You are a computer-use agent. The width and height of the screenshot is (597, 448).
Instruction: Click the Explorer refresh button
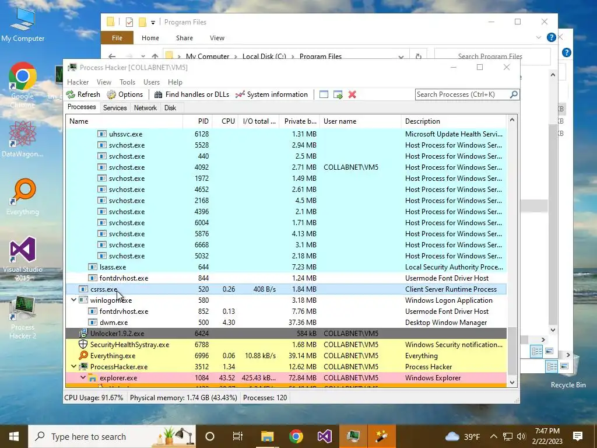point(419,57)
